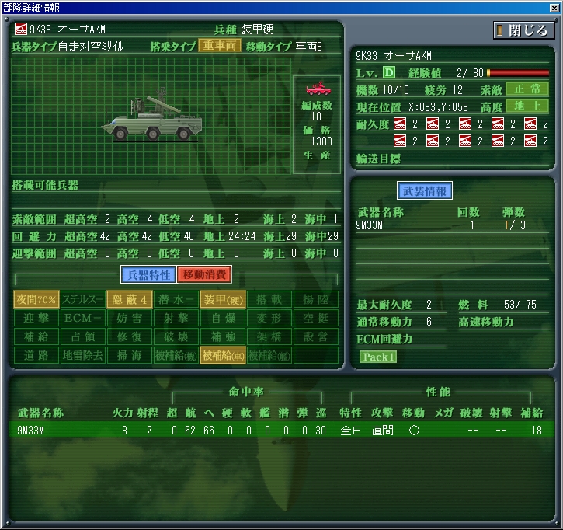
Task: Click the 掃海 trait cell
Action: tap(130, 355)
